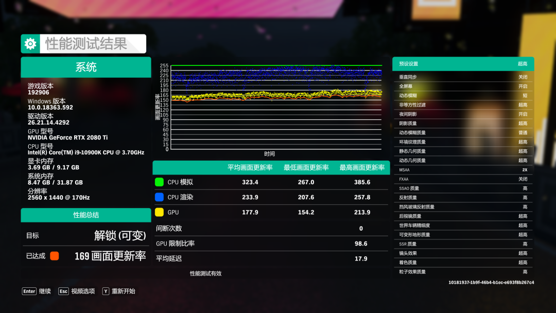Screen dimensions: 556x313
Task: Select the 动态模糊质量 setting row
Action: [463, 133]
